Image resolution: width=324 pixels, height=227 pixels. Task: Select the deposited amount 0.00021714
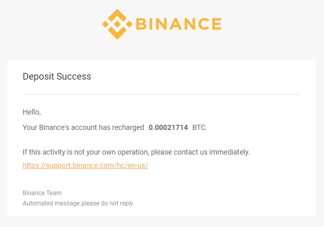point(168,127)
